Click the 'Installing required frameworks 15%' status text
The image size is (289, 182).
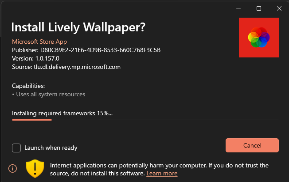[62, 114]
